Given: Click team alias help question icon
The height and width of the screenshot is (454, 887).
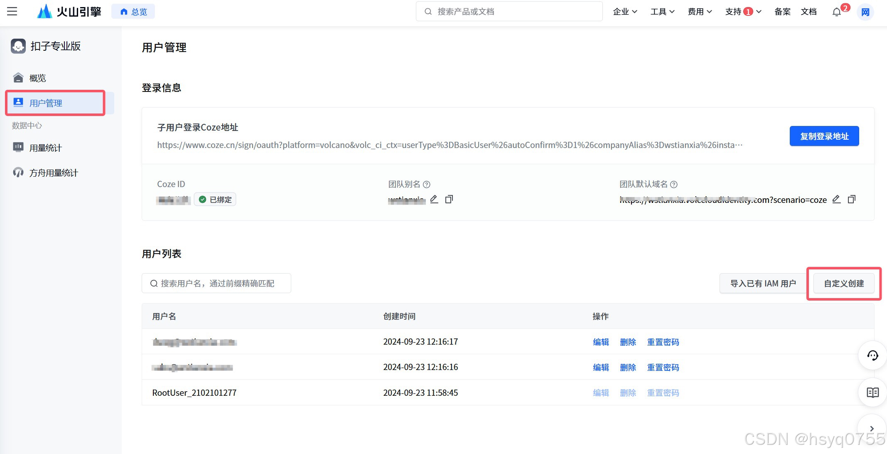Looking at the screenshot, I should [x=426, y=184].
